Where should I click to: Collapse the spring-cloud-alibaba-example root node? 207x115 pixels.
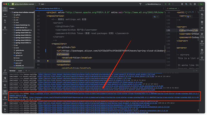tap(10, 12)
